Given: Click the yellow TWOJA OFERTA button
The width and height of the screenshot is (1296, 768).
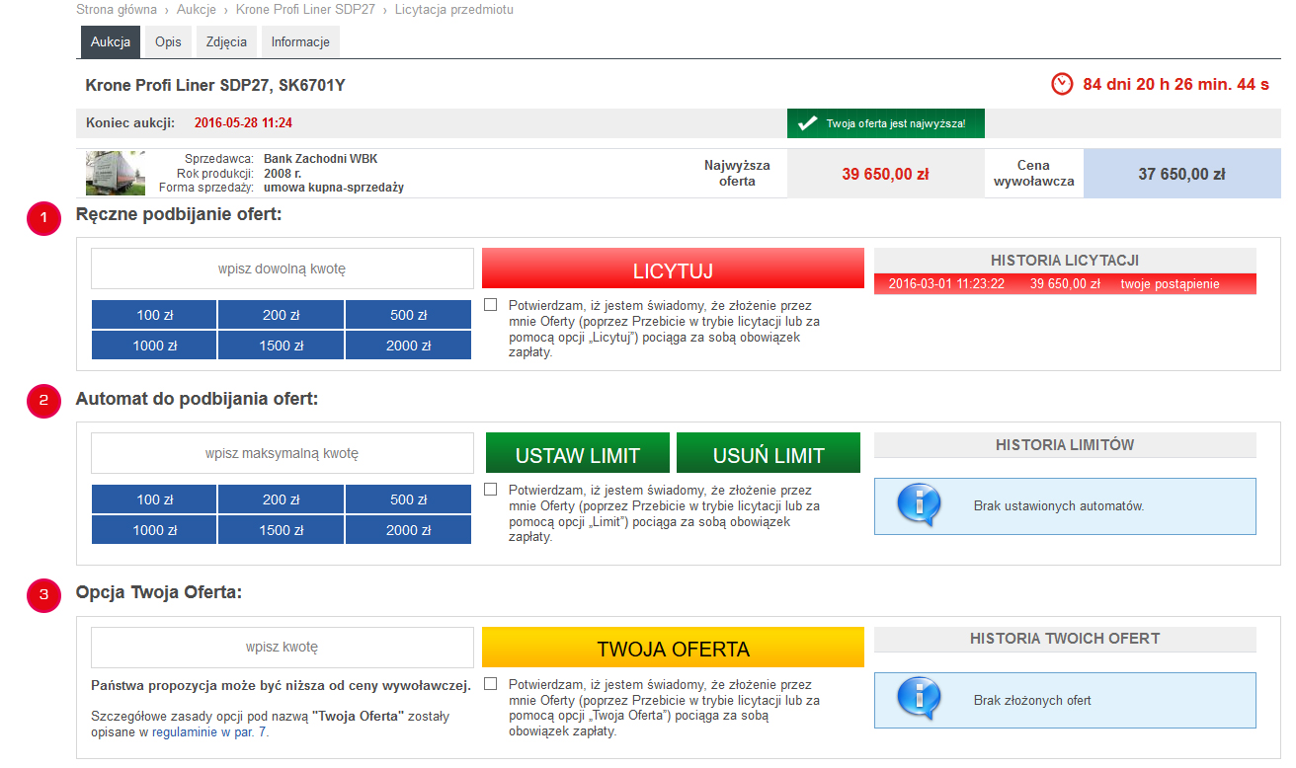Looking at the screenshot, I should pos(673,648).
